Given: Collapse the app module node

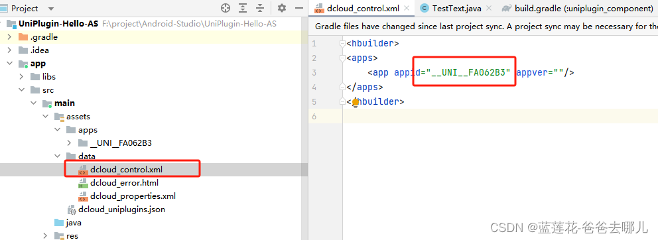Looking at the screenshot, I should pyautogui.click(x=9, y=64).
